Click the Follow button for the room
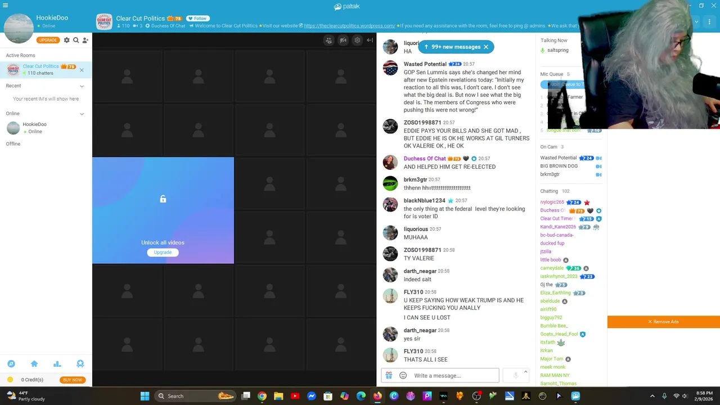 pos(197,19)
